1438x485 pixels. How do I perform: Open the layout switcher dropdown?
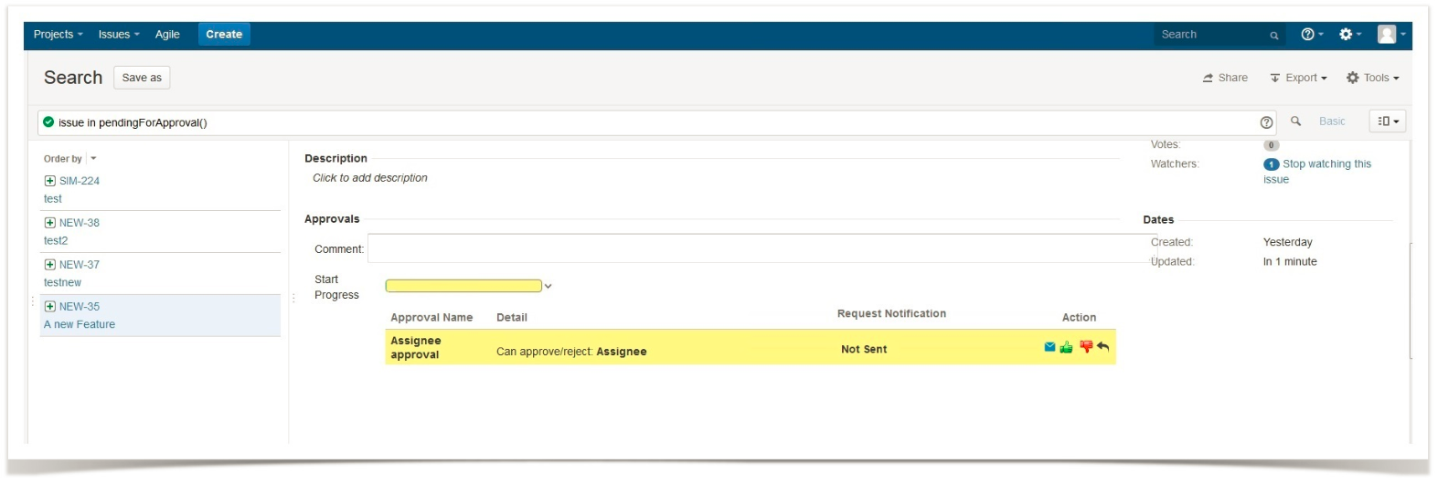pos(1387,121)
